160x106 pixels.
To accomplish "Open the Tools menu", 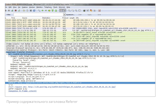I will [55, 7].
